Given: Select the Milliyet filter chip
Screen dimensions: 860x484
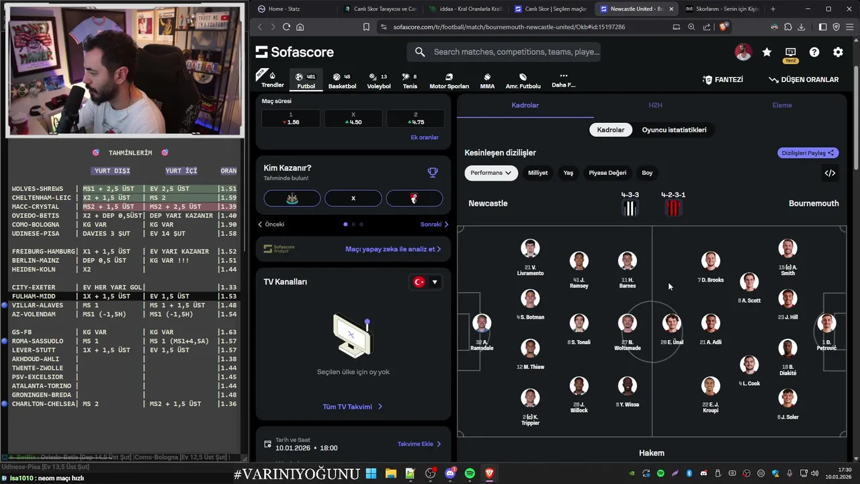Looking at the screenshot, I should [x=537, y=173].
